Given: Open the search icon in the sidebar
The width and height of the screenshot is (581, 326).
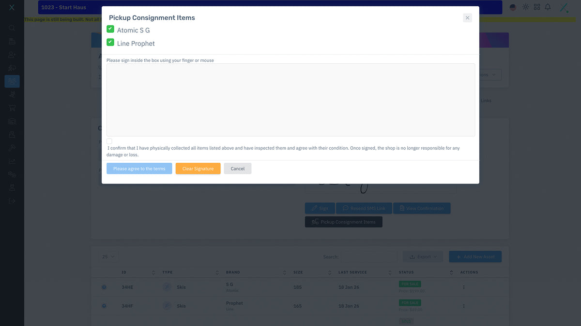Looking at the screenshot, I should [x=12, y=28].
